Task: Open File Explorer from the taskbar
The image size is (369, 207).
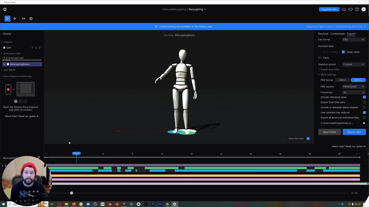Action: [66, 204]
